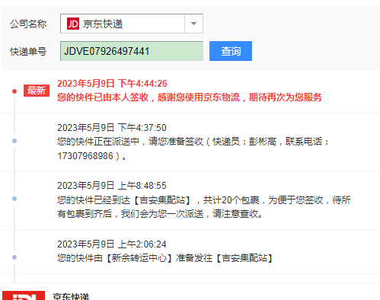Click the 公司名称 label
Viewport: 380px width, 300px height.
click(x=28, y=24)
